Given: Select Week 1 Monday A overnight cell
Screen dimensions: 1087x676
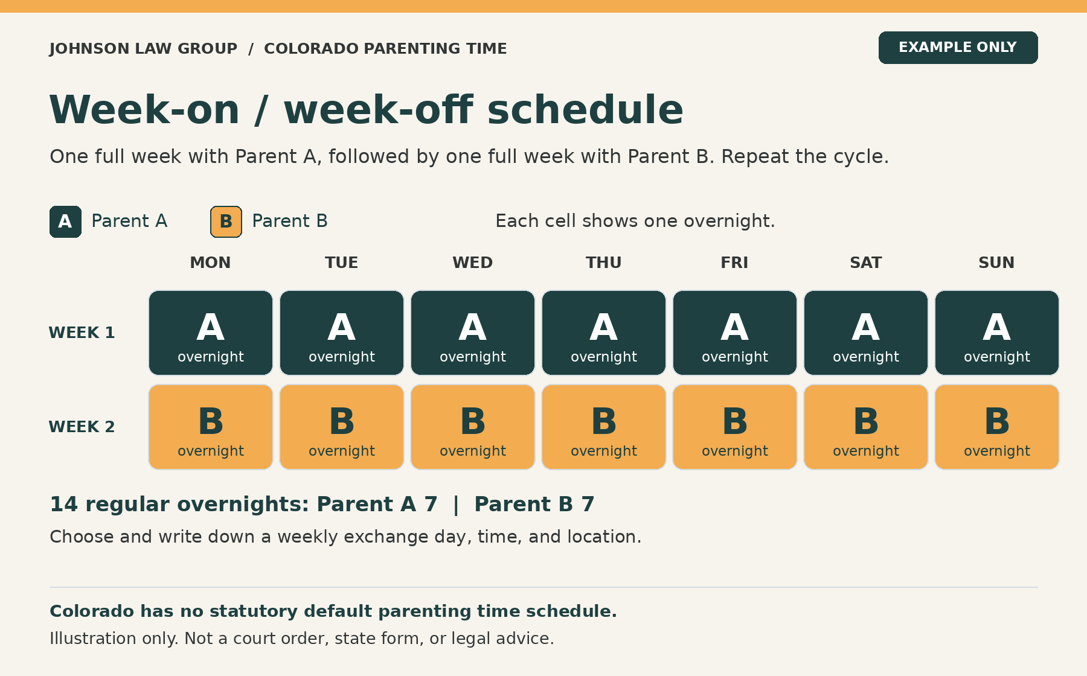Looking at the screenshot, I should point(211,333).
